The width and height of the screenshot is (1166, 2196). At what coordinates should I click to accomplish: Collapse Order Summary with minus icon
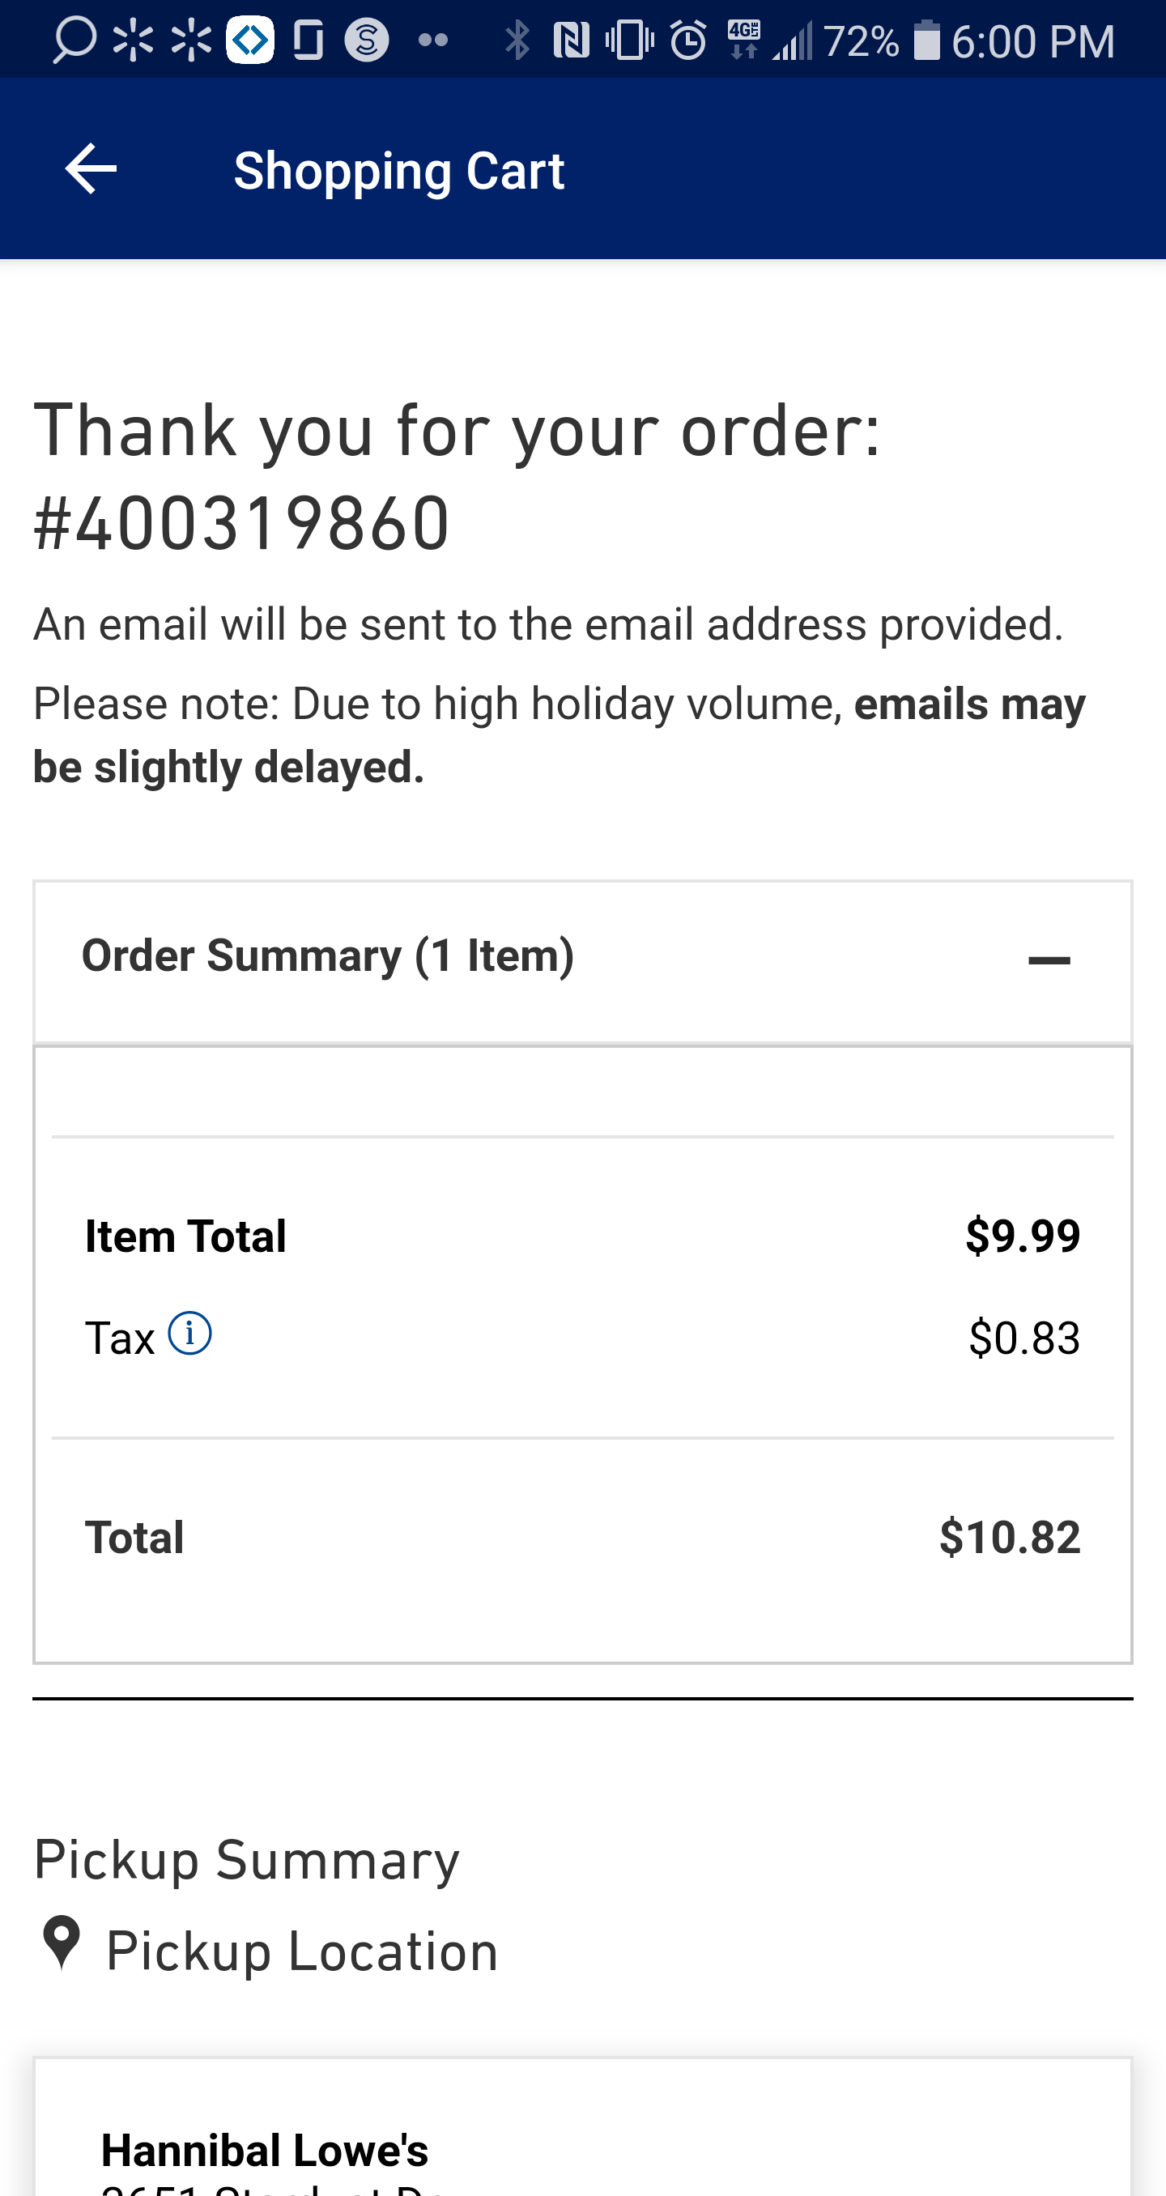pos(1049,960)
